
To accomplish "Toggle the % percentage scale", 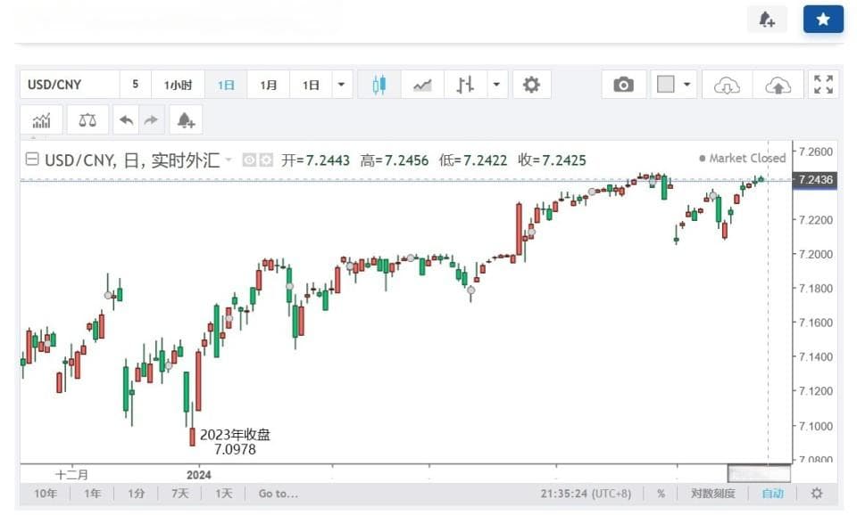I will [661, 494].
